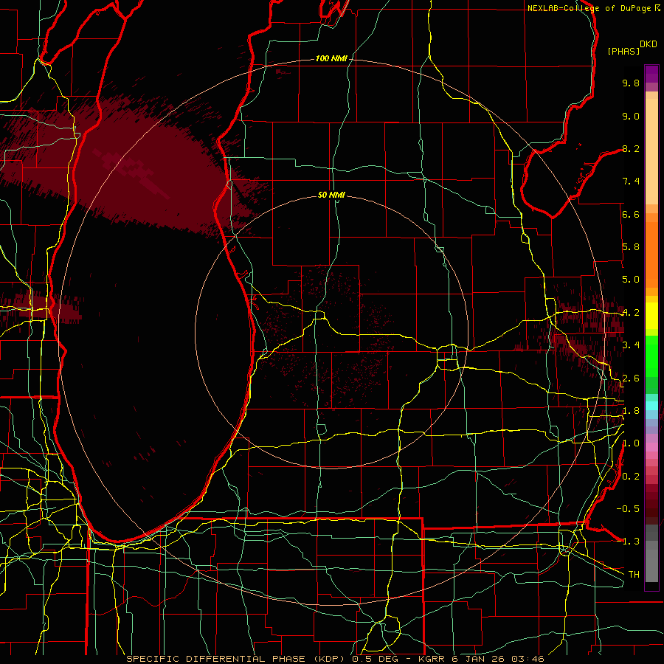Click the -0.5 legend value
Screen dimensions: 664x664
pyautogui.click(x=628, y=509)
